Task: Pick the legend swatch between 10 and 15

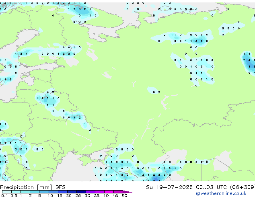Action: pyautogui.click(x=53, y=192)
